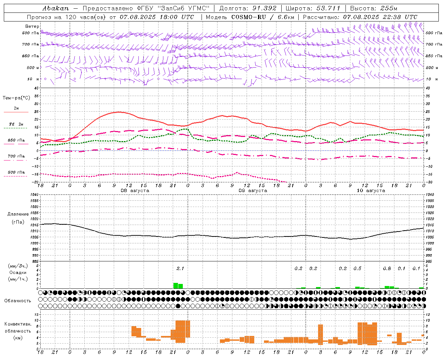Click the "Ветер" wind panel label
Image resolution: width=444 pixels, height=355 pixels.
click(x=32, y=26)
